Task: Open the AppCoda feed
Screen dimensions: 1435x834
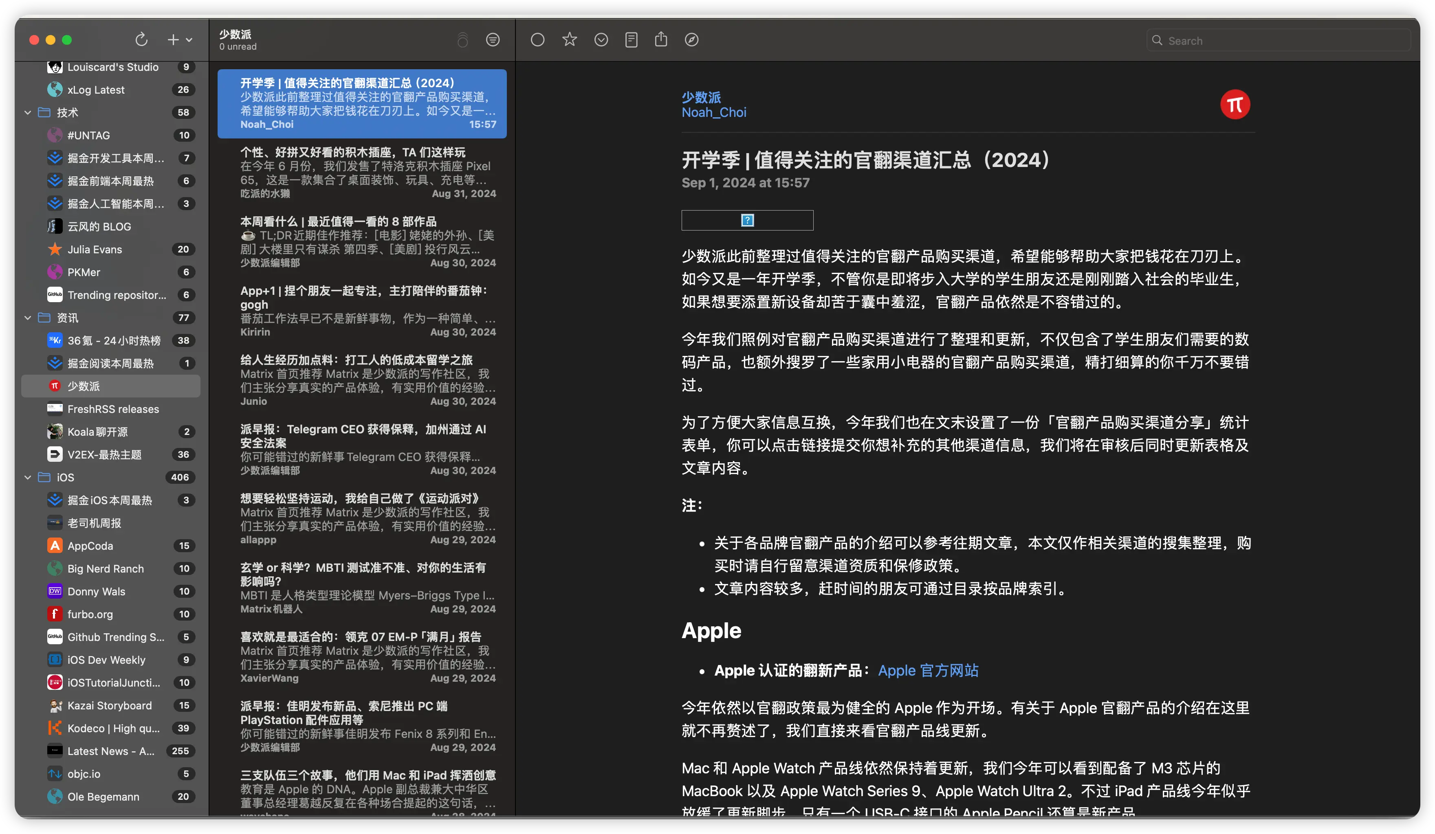Action: click(x=111, y=545)
